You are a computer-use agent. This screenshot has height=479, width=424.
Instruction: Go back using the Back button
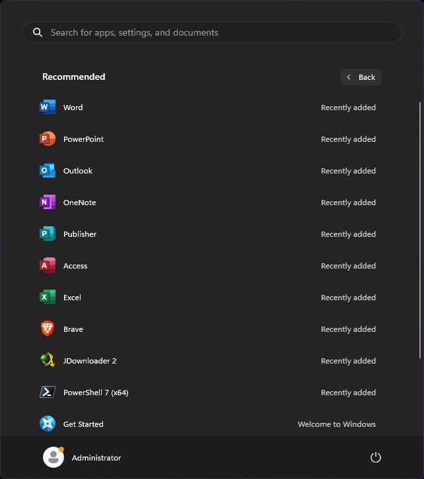click(361, 77)
